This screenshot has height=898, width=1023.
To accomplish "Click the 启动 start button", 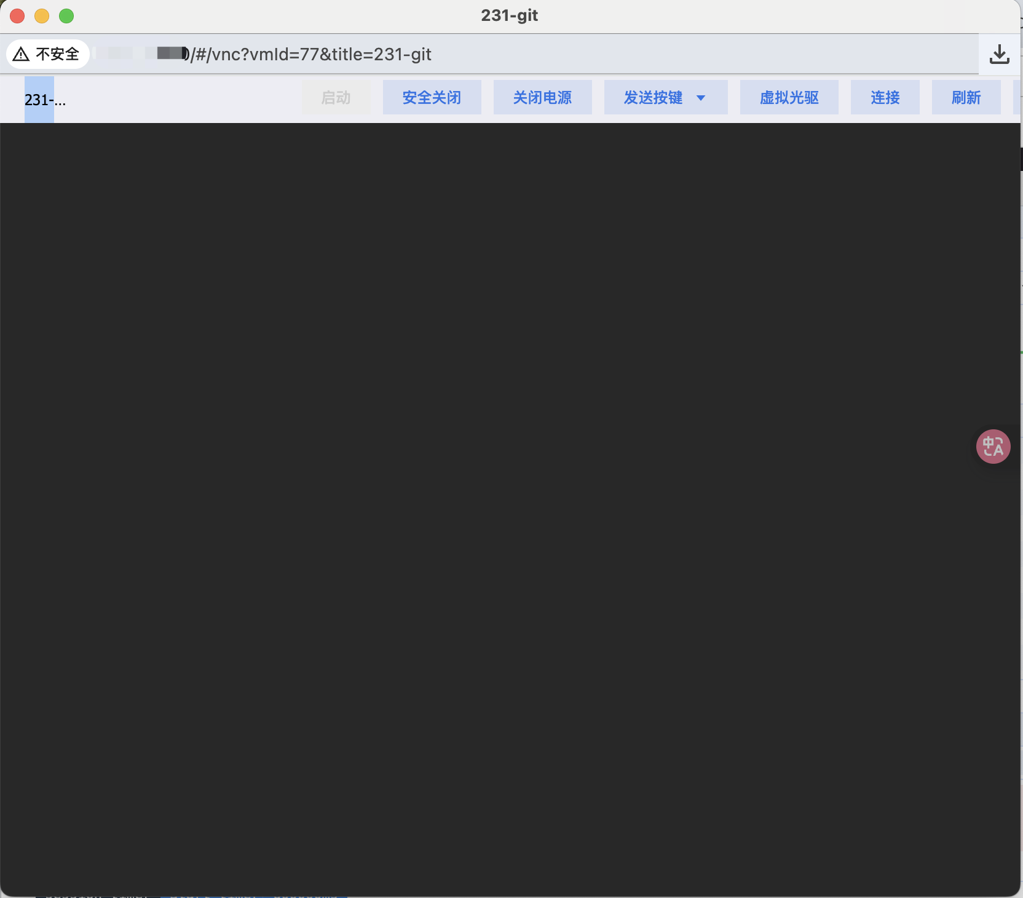I will point(336,97).
